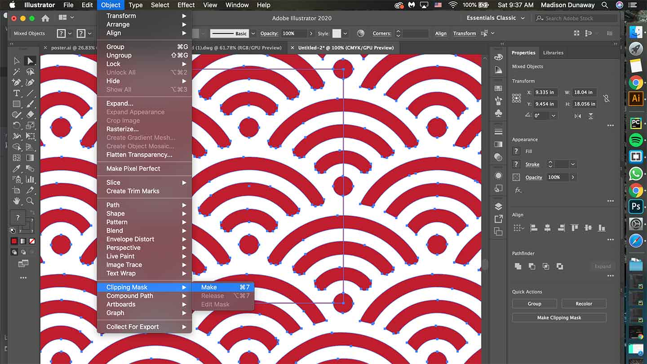
Task: Click the Stroke swatch in Appearance section
Action: tap(516, 164)
